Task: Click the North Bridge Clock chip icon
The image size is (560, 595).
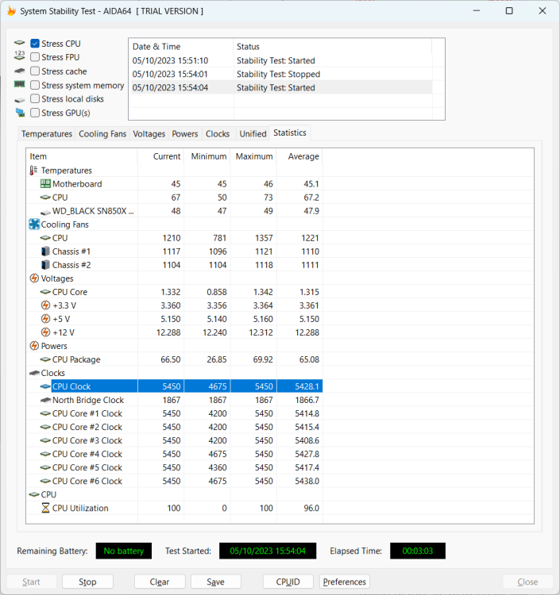Action: point(45,400)
